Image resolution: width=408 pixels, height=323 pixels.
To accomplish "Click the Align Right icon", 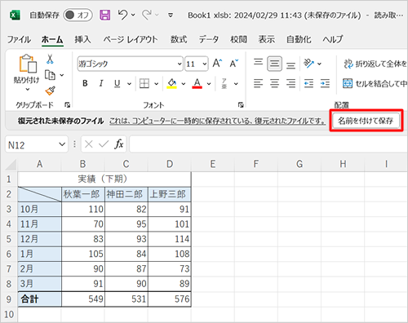I will (x=290, y=83).
